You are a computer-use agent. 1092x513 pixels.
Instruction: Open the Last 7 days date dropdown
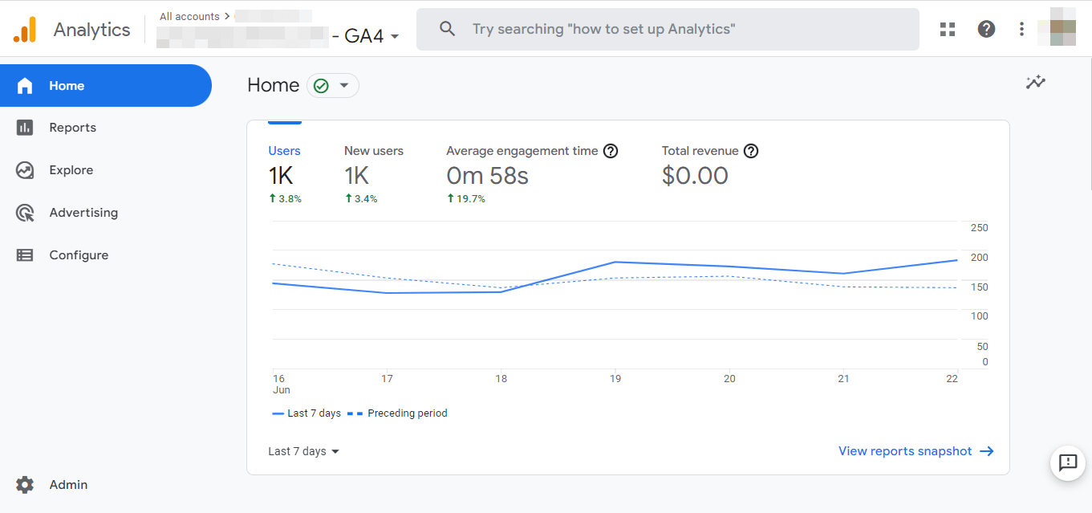303,451
